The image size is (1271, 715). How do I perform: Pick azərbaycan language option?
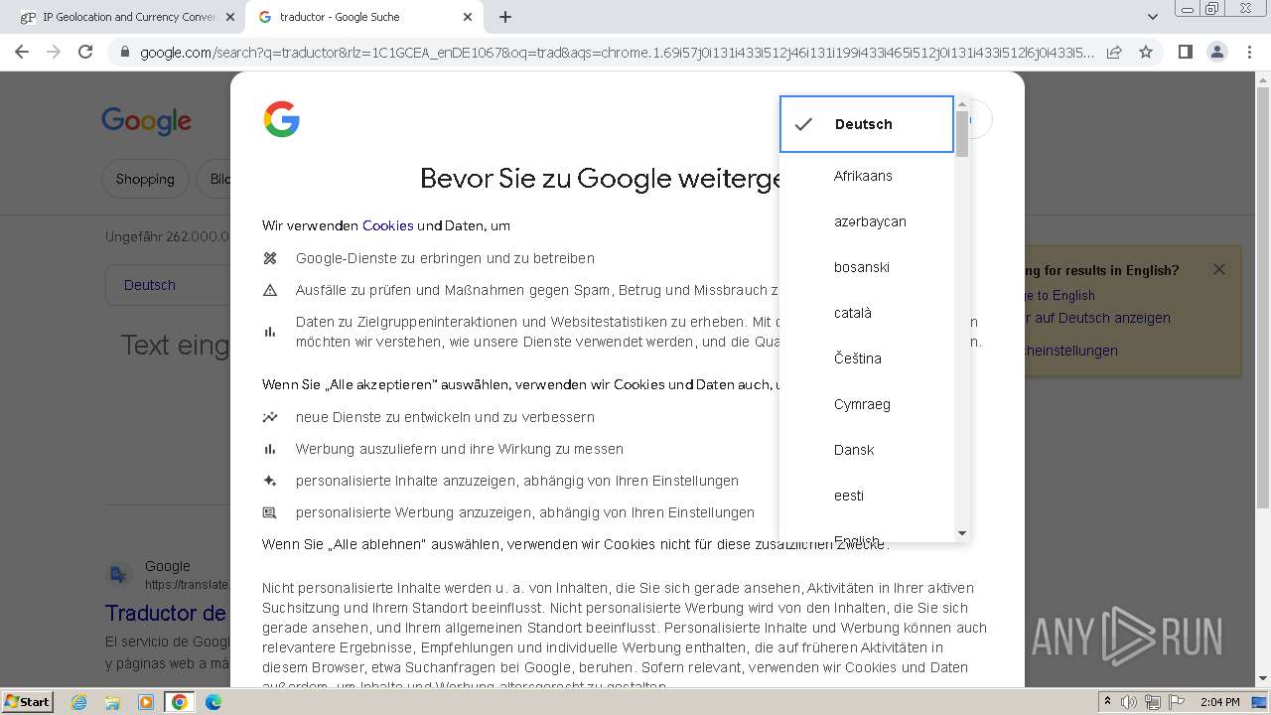pyautogui.click(x=866, y=221)
